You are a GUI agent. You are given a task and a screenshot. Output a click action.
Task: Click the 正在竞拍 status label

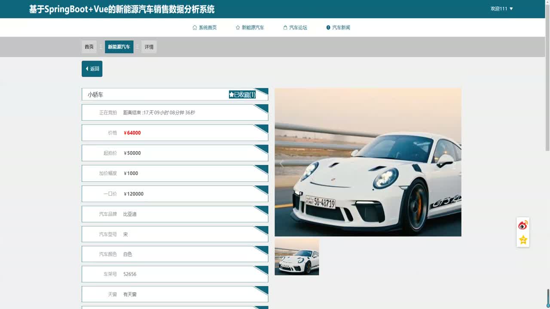coord(108,112)
